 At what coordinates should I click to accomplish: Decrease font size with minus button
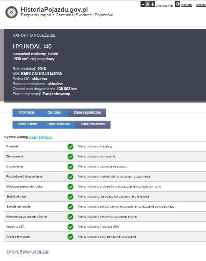pos(143,4)
